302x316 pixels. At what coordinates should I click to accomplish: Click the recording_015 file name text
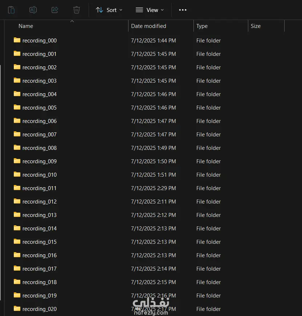(40, 242)
